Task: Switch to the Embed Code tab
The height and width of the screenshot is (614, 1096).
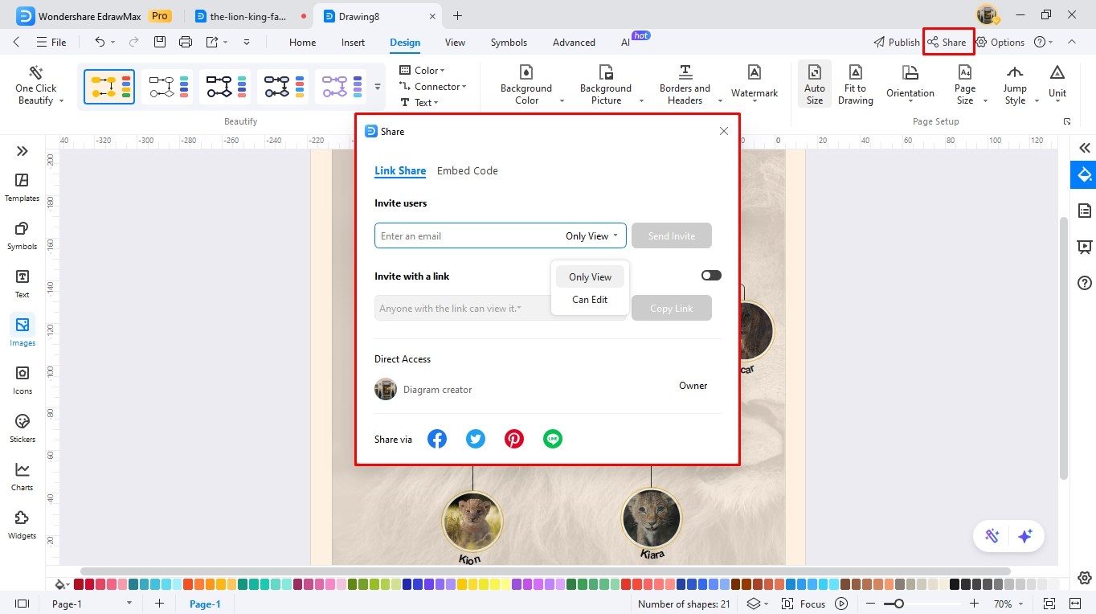Action: click(x=468, y=170)
